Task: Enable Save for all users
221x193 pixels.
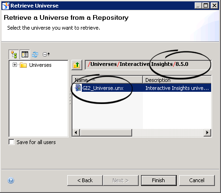Action: pos(11,142)
